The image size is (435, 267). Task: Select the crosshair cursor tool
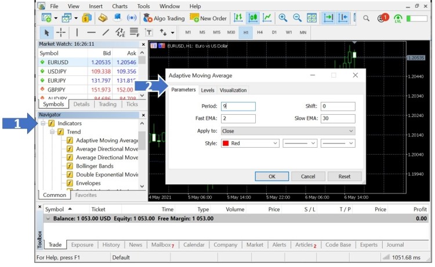(61, 32)
